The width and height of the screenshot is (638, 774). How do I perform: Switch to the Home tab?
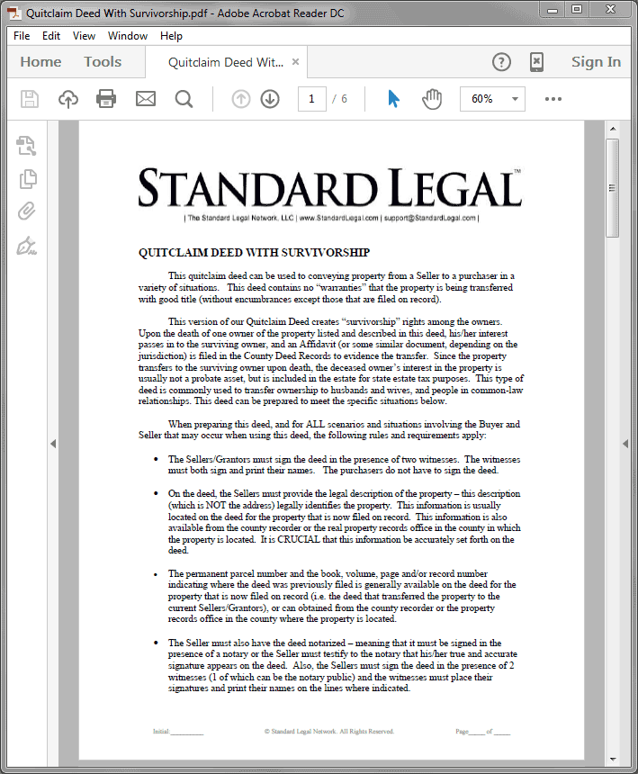(41, 62)
